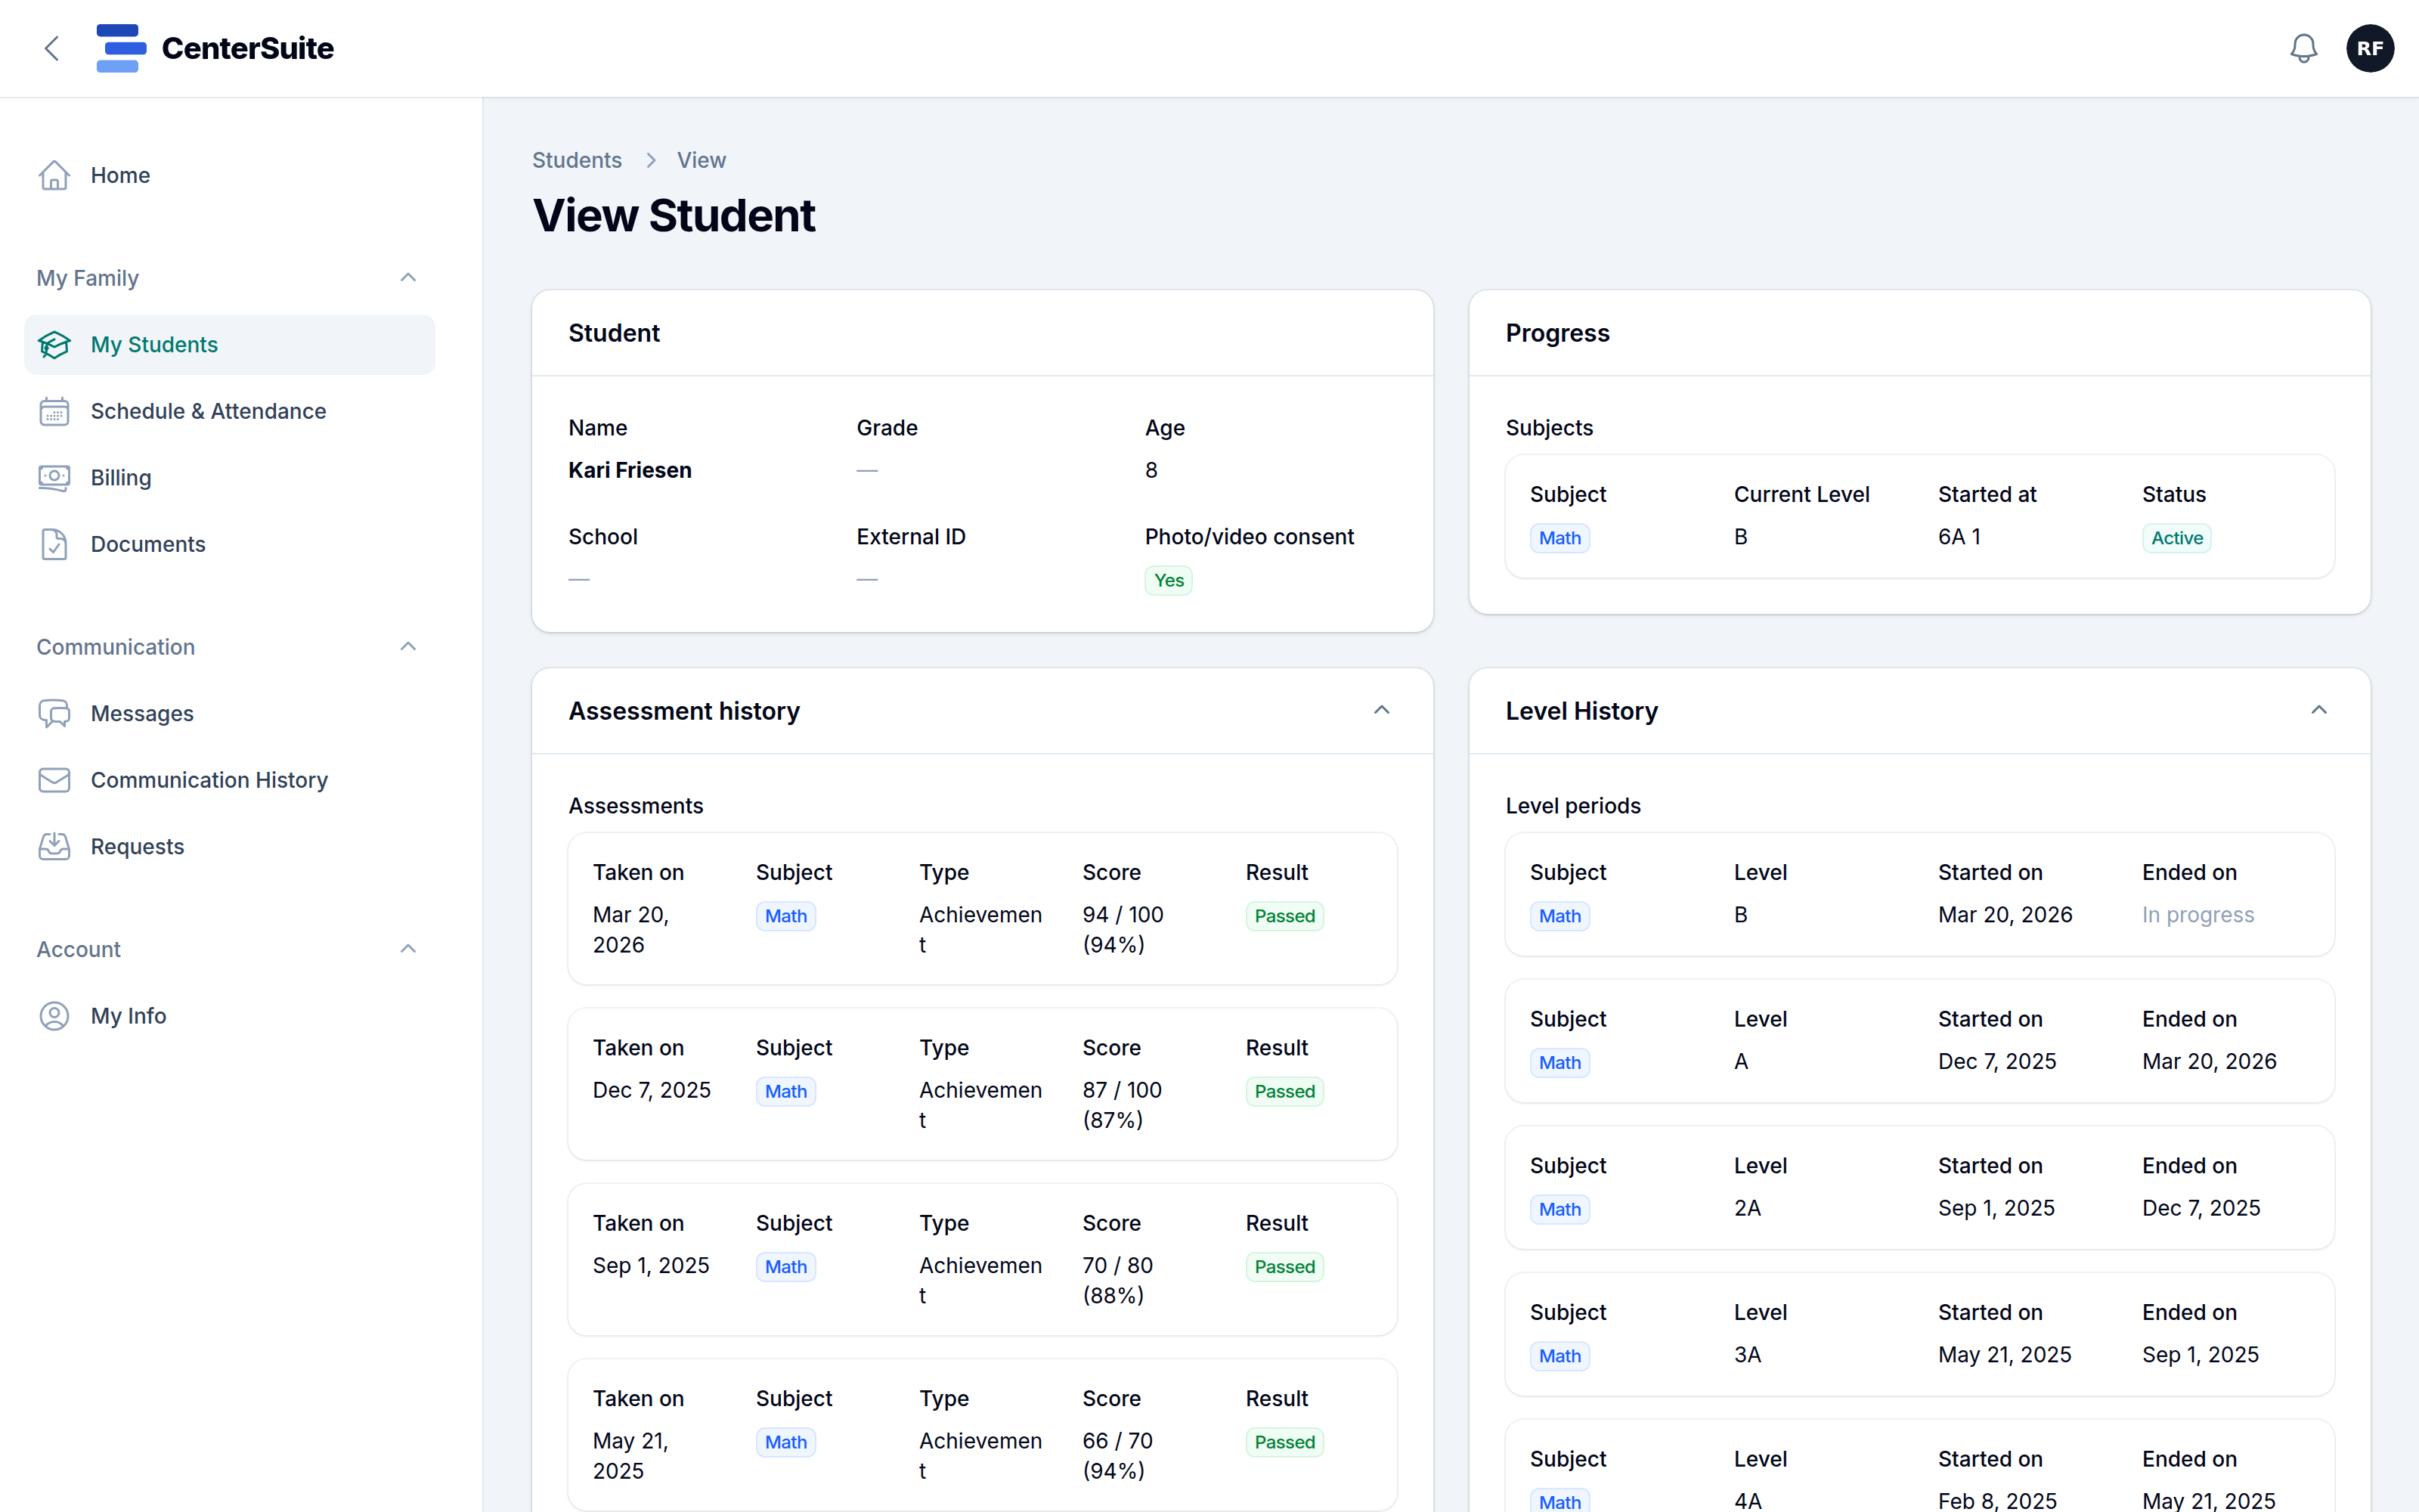The height and width of the screenshot is (1512, 2419).
Task: Click Math tag in Sep 1, 2025 assessment
Action: point(785,1267)
